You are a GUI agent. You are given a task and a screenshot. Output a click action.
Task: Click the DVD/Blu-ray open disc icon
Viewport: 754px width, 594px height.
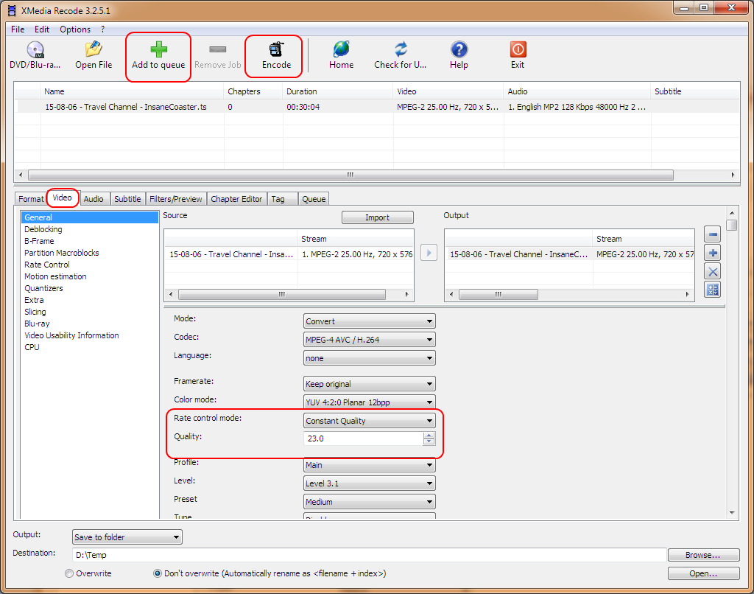35,49
